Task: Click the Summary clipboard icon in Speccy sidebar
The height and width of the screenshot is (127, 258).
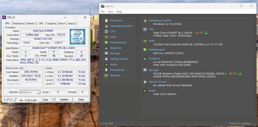Action: click(106, 21)
